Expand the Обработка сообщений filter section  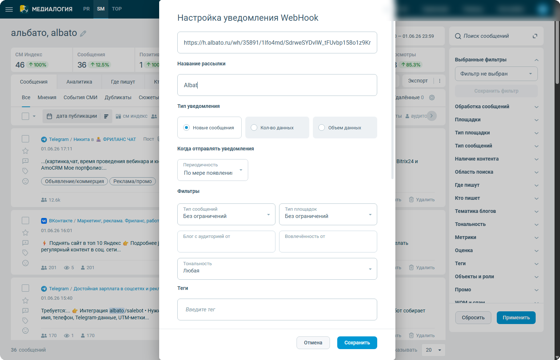point(496,106)
